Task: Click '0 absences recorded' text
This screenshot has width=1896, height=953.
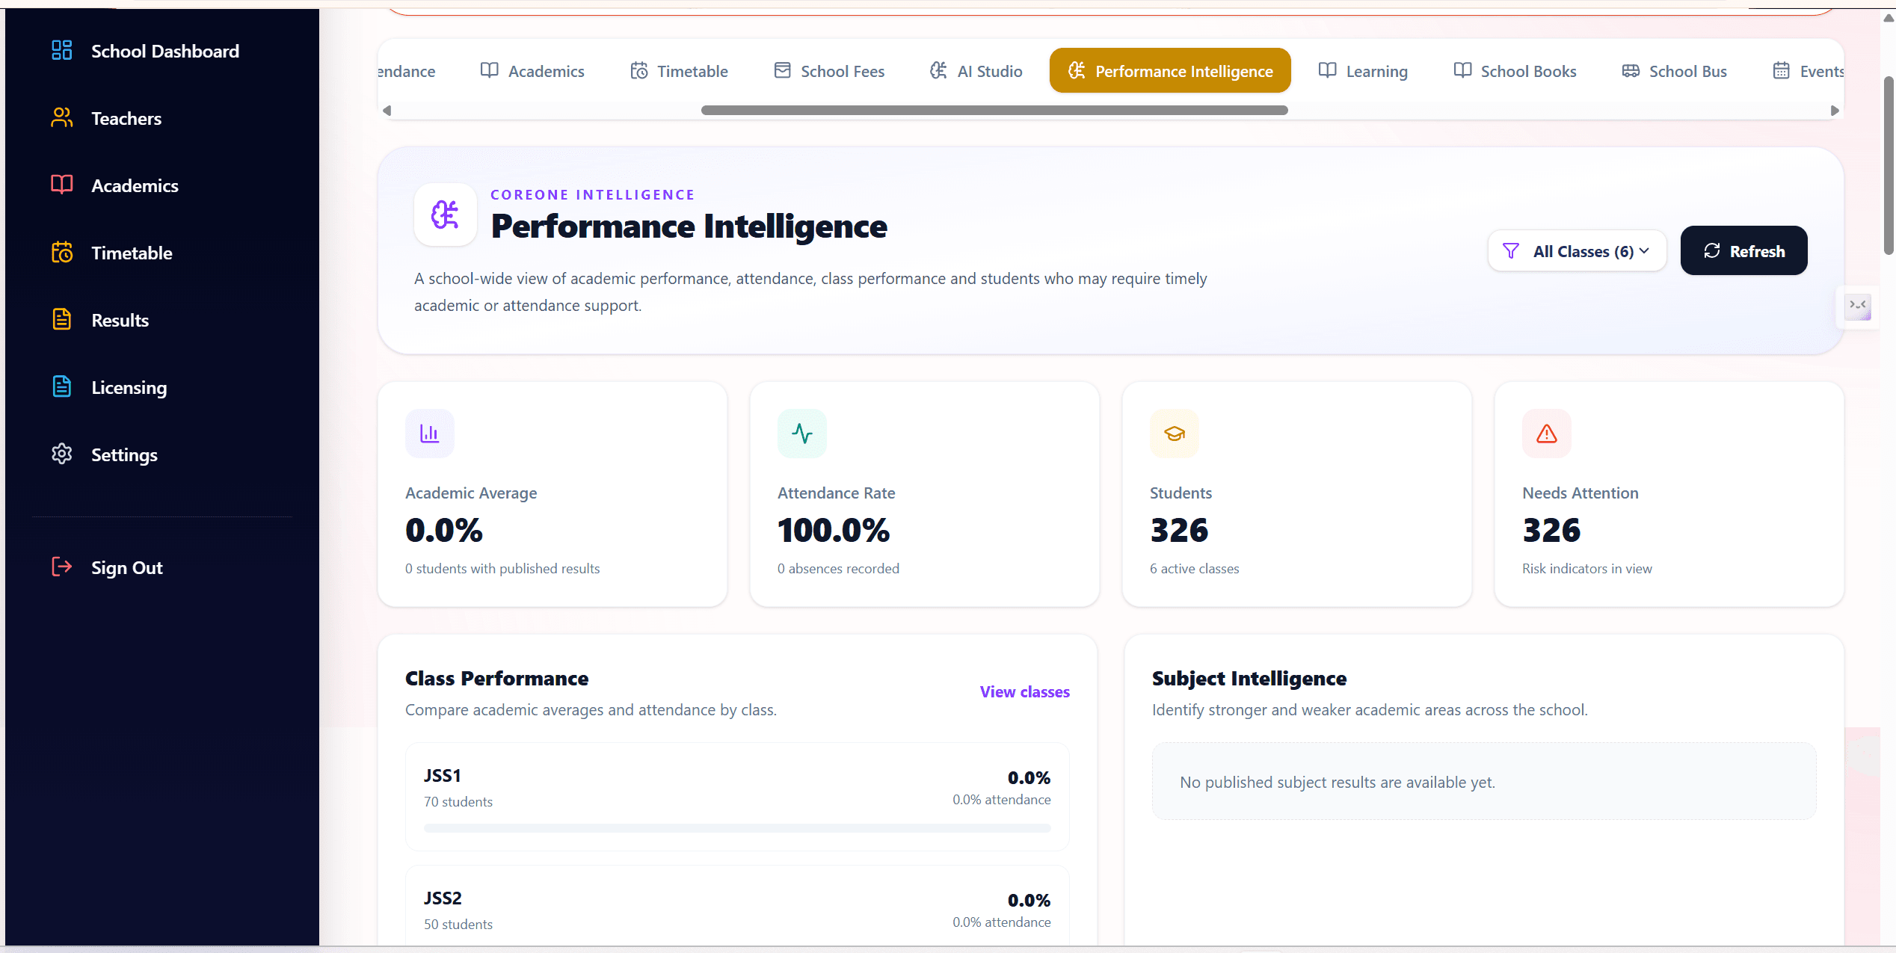Action: (x=838, y=569)
